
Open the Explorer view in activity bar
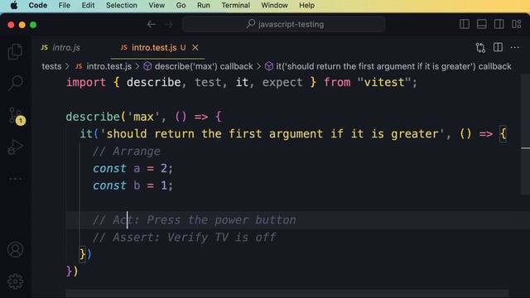[15, 51]
